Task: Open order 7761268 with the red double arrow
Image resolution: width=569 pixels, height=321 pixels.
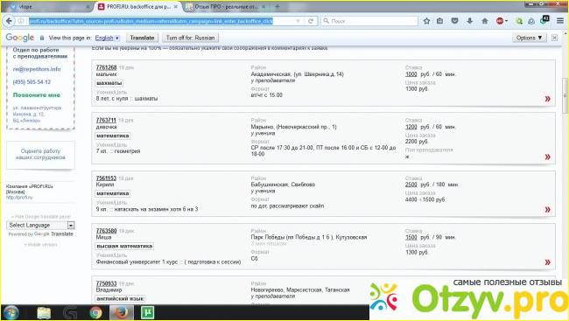Action: click(x=548, y=99)
